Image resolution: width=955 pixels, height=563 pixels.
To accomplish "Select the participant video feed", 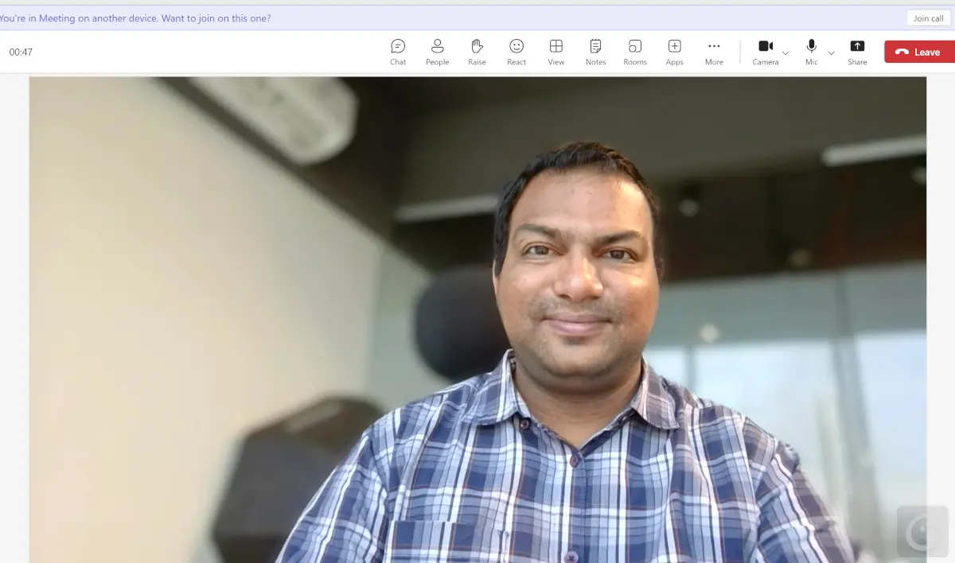I will [x=477, y=320].
